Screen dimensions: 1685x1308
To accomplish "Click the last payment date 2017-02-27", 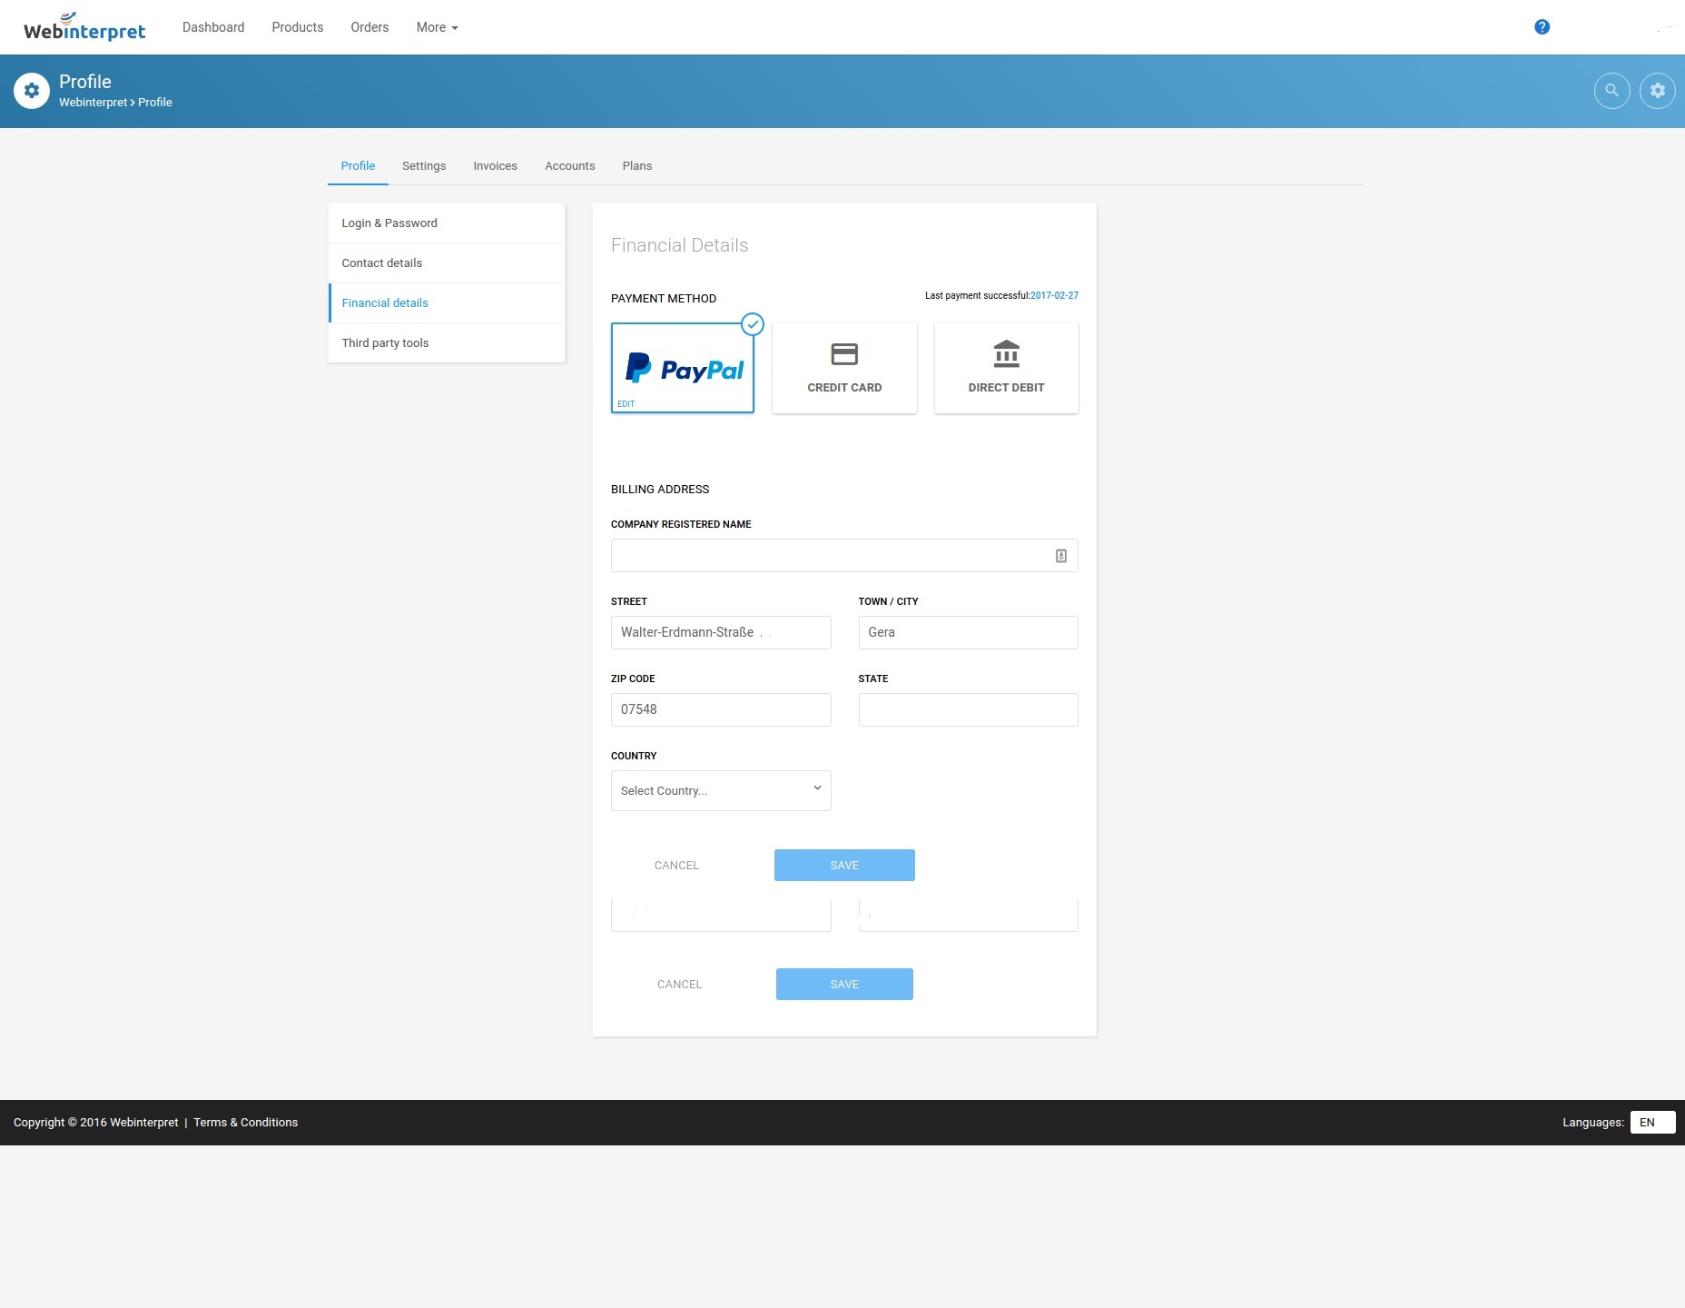I will point(1054,296).
